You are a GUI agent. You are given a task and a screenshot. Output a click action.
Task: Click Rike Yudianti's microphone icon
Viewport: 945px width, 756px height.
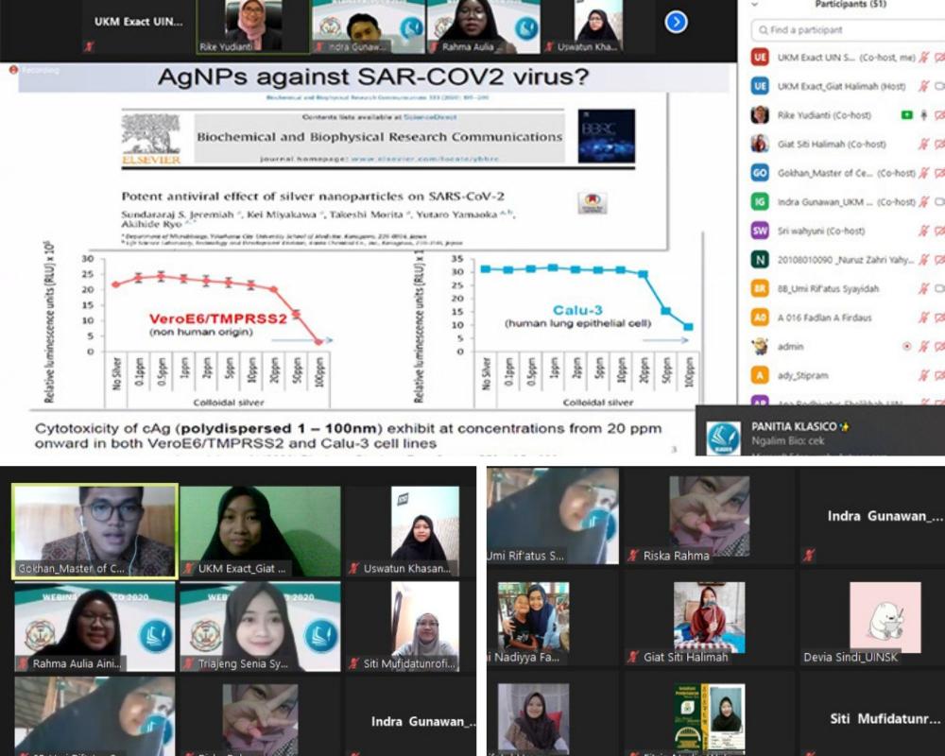coord(924,115)
